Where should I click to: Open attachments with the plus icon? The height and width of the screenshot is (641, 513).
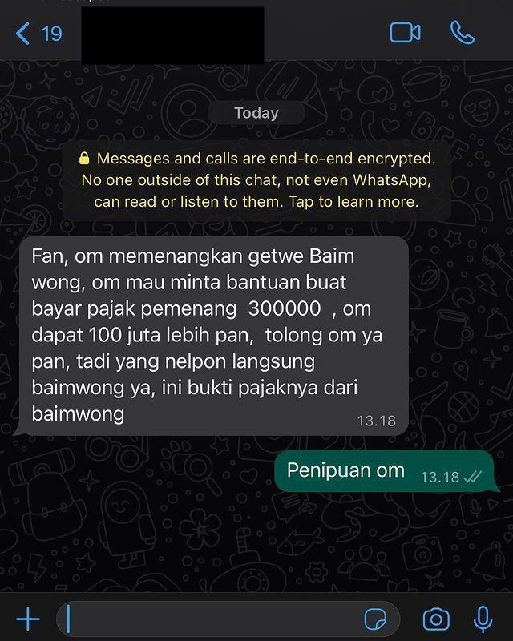[28, 619]
